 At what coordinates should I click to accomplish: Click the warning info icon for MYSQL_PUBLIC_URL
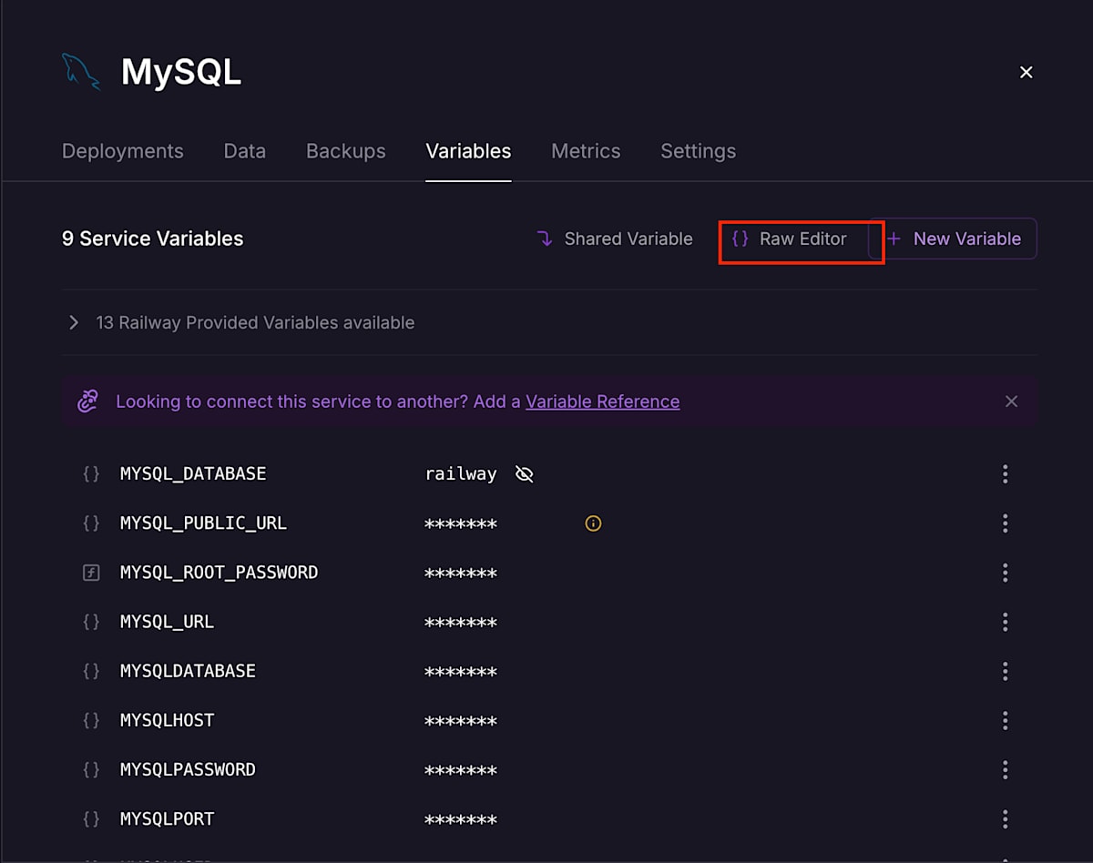pos(593,523)
